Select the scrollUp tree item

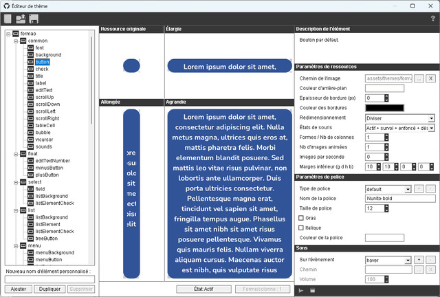[45, 97]
